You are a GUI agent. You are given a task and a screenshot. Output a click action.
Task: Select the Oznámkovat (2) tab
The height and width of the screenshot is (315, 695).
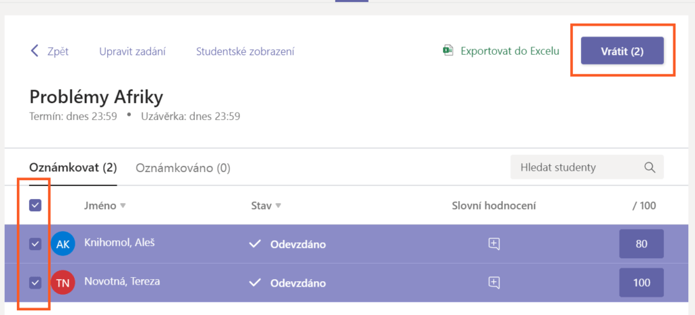tap(73, 167)
